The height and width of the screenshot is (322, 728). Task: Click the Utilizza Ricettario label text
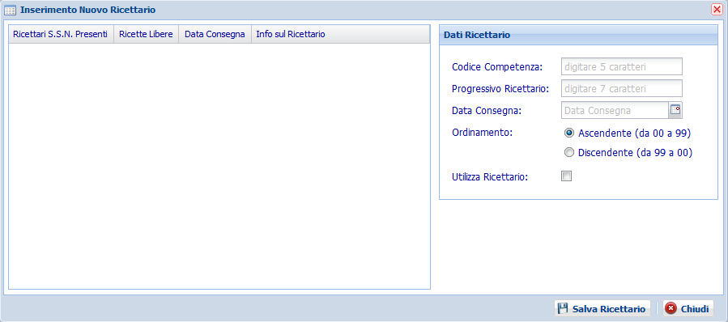tap(490, 176)
